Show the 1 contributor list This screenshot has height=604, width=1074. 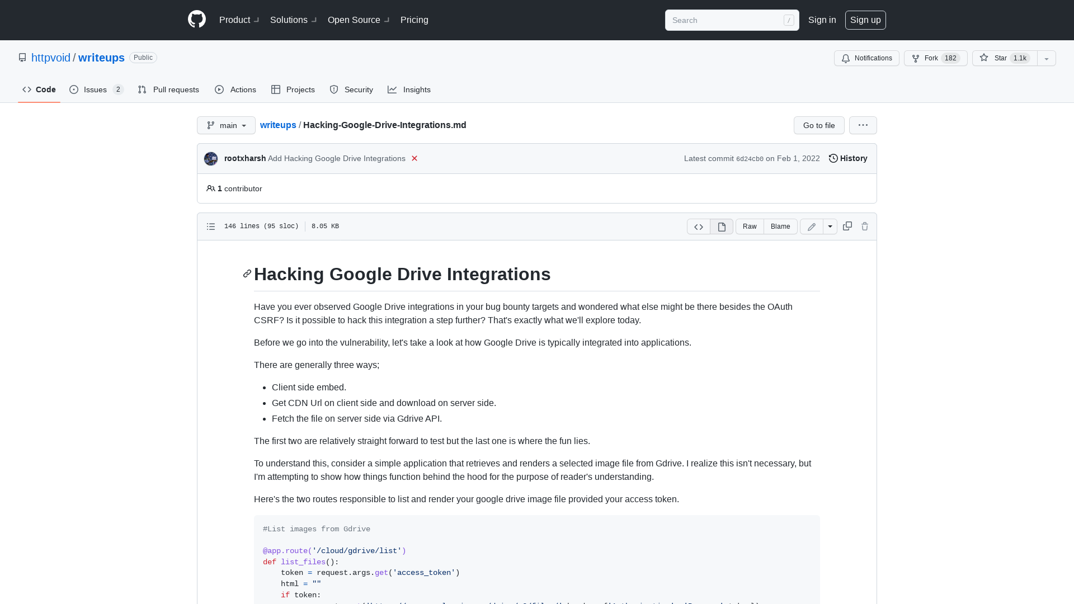tap(234, 188)
